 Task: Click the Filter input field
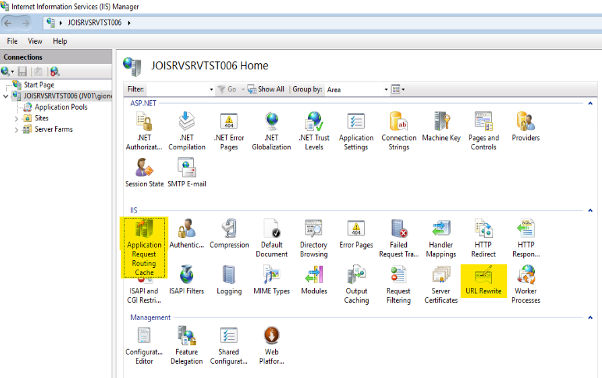[178, 89]
